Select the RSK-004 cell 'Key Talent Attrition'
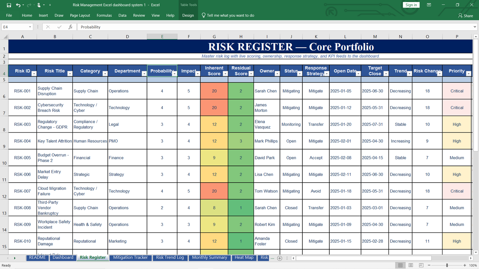The height and width of the screenshot is (269, 479). point(55,141)
